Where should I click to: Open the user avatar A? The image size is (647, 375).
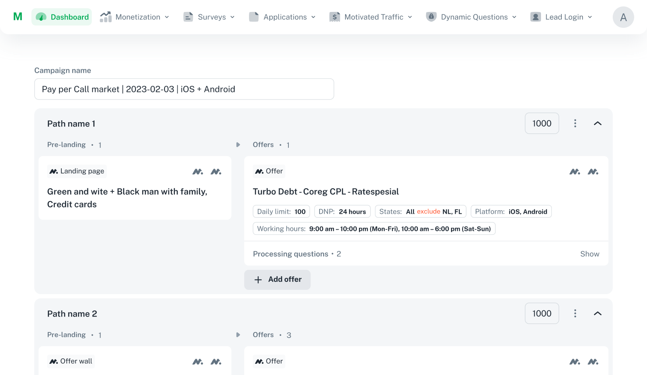click(x=623, y=17)
